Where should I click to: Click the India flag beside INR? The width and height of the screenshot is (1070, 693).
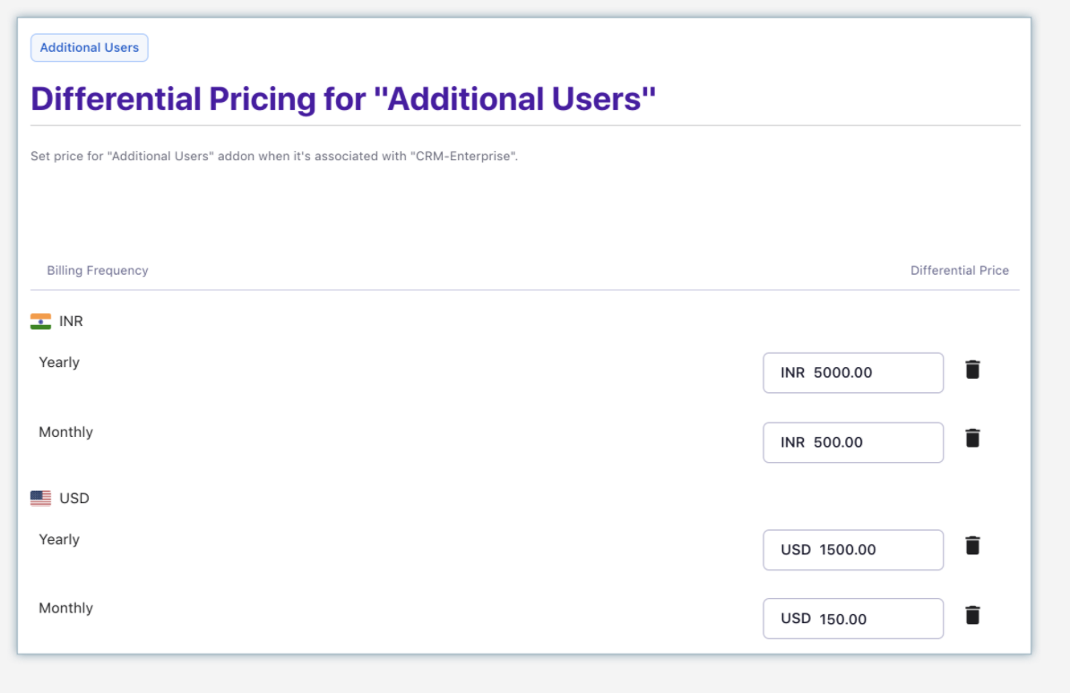tap(40, 321)
